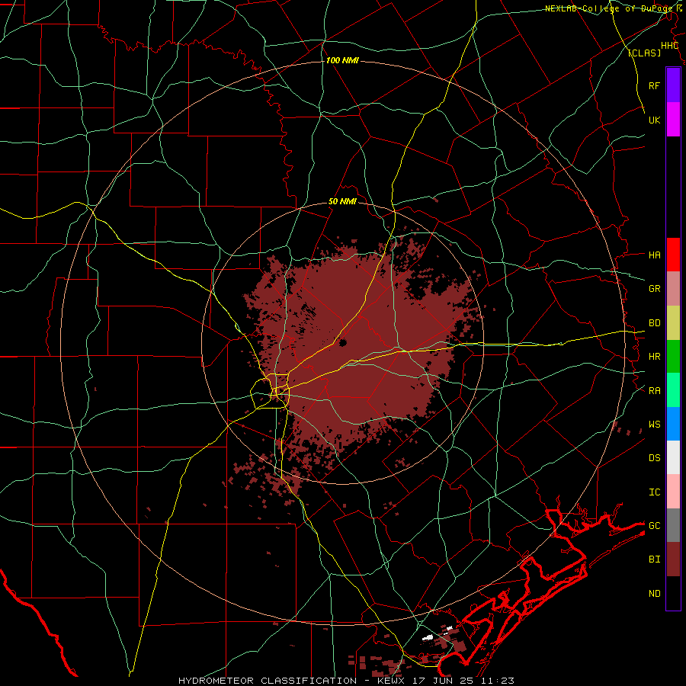Viewport: 686px width, 686px height.
Task: Click the BD yellow legend swatch
Action: click(x=673, y=323)
